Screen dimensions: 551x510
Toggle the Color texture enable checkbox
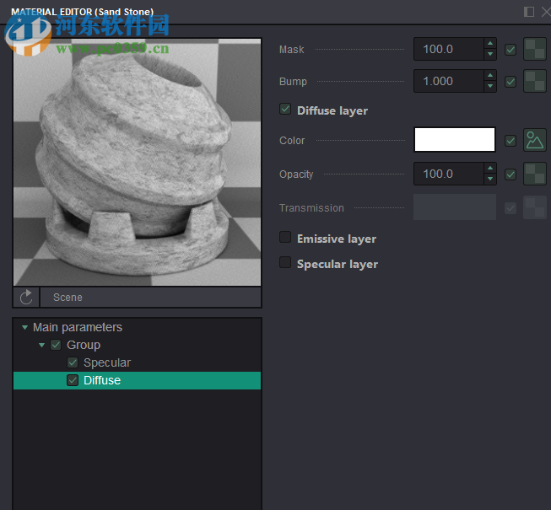(x=510, y=141)
